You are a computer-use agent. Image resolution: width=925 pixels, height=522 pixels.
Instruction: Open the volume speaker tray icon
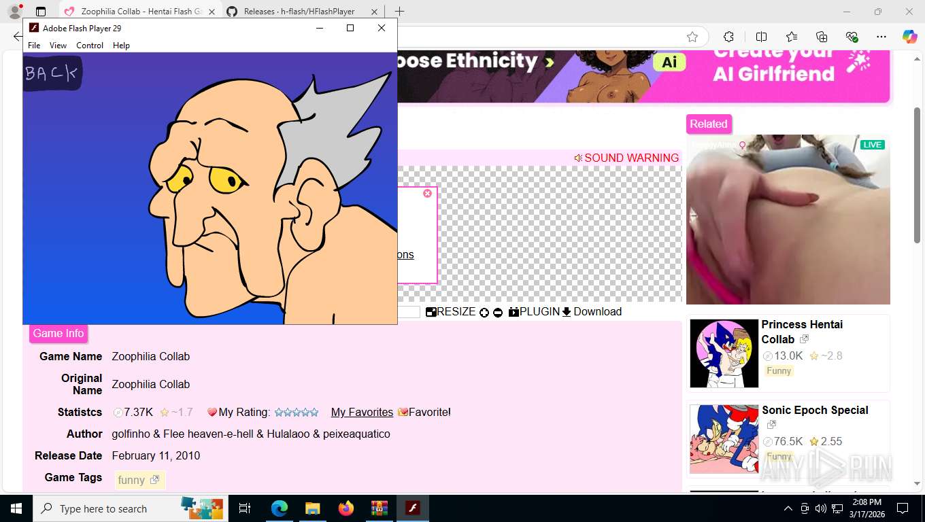821,508
